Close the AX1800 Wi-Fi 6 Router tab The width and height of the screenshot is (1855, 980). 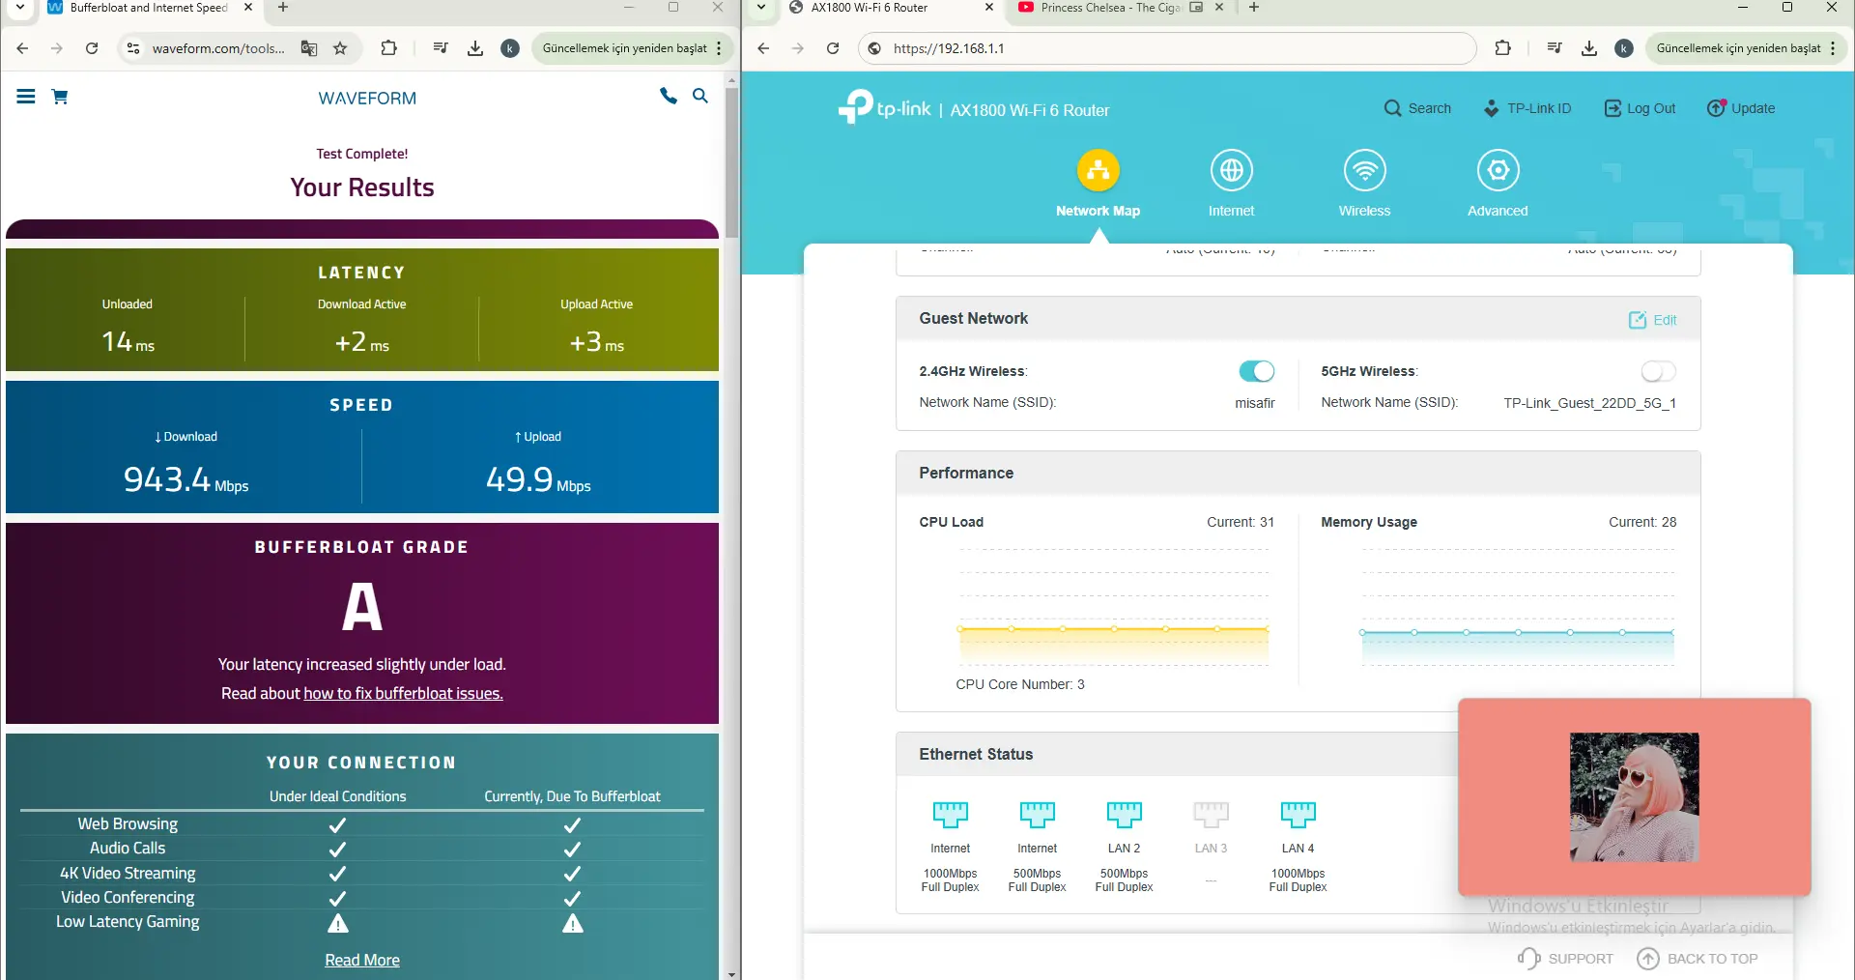[x=989, y=8]
